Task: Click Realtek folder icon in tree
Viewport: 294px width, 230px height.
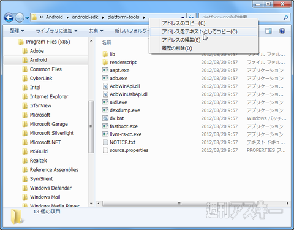Action: click(x=24, y=161)
